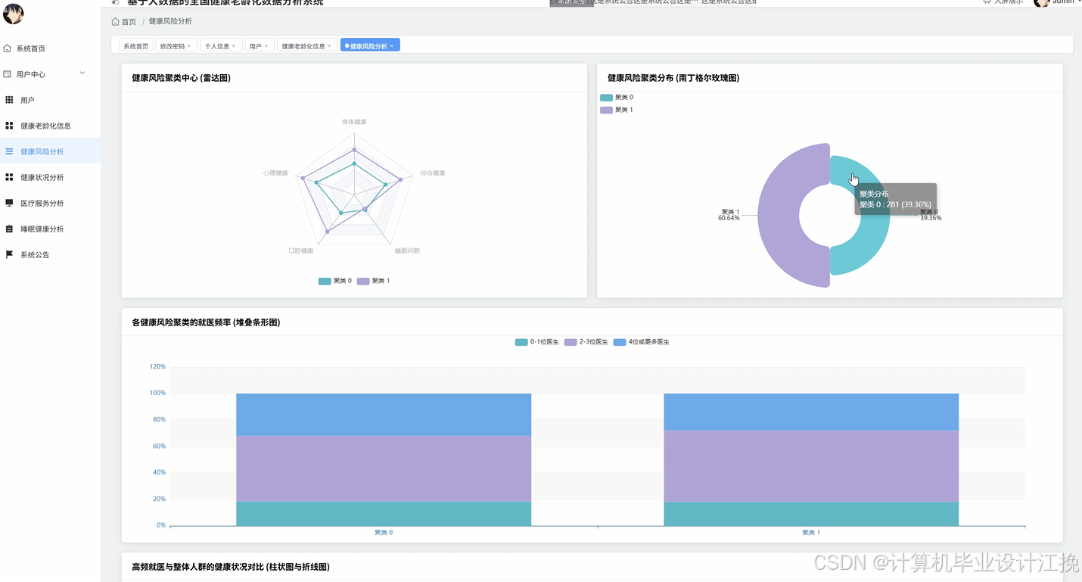Toggle 聚类 0 in the radar chart legend
Image resolution: width=1082 pixels, height=582 pixels.
click(x=335, y=281)
